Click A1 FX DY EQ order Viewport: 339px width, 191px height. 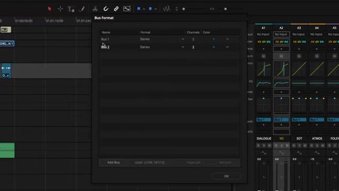click(264, 41)
